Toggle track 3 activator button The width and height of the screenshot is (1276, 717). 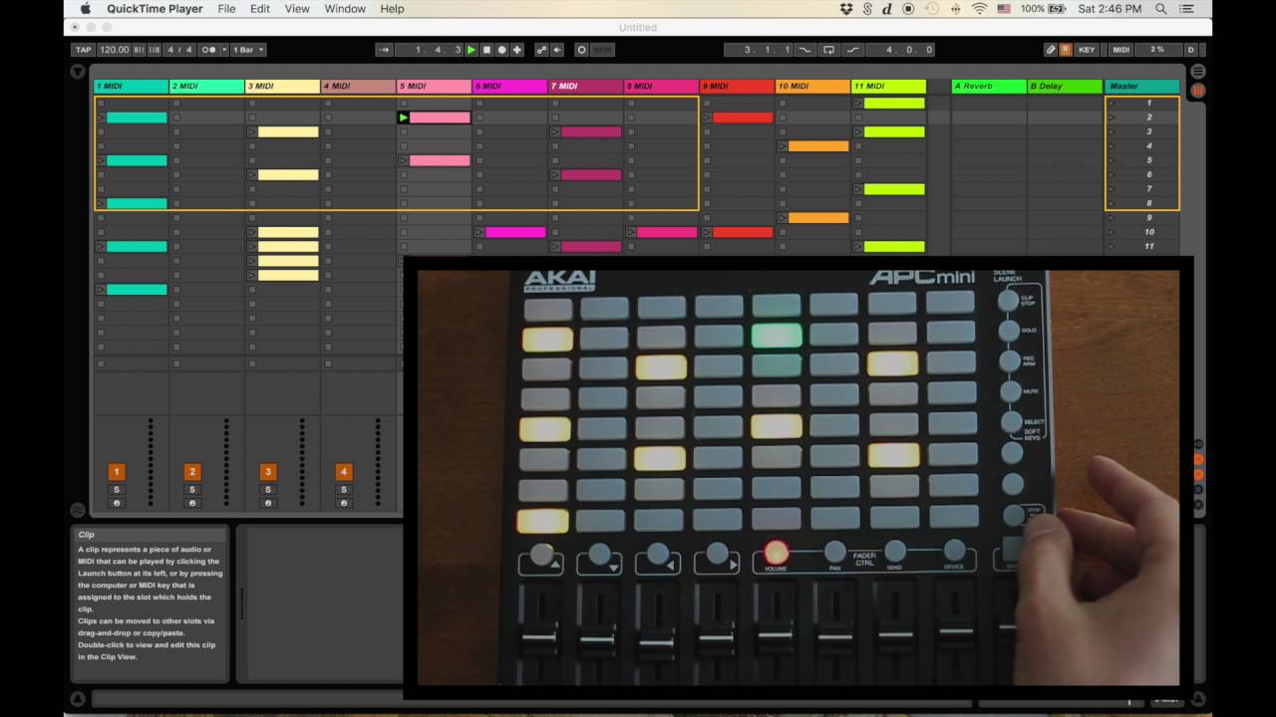[267, 472]
